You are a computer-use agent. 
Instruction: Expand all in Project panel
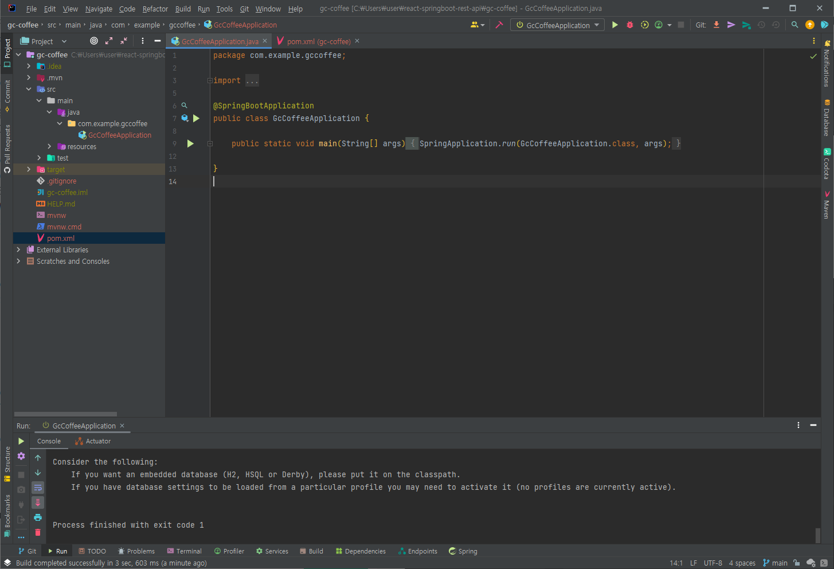109,41
